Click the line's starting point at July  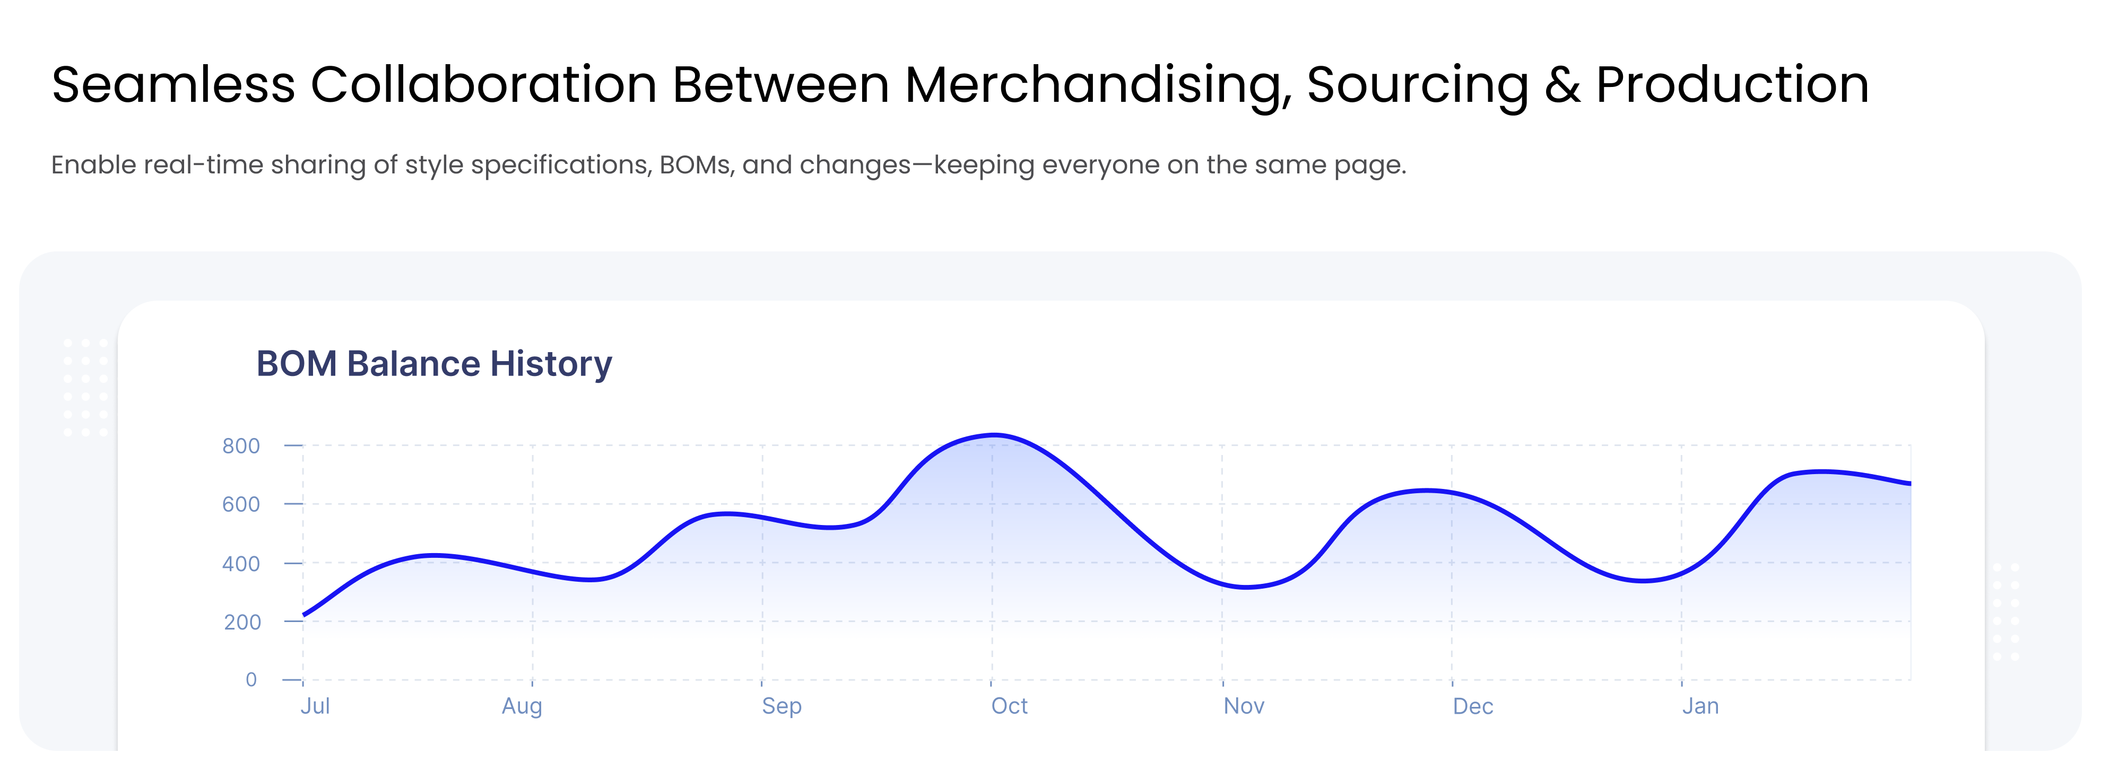pyautogui.click(x=304, y=615)
